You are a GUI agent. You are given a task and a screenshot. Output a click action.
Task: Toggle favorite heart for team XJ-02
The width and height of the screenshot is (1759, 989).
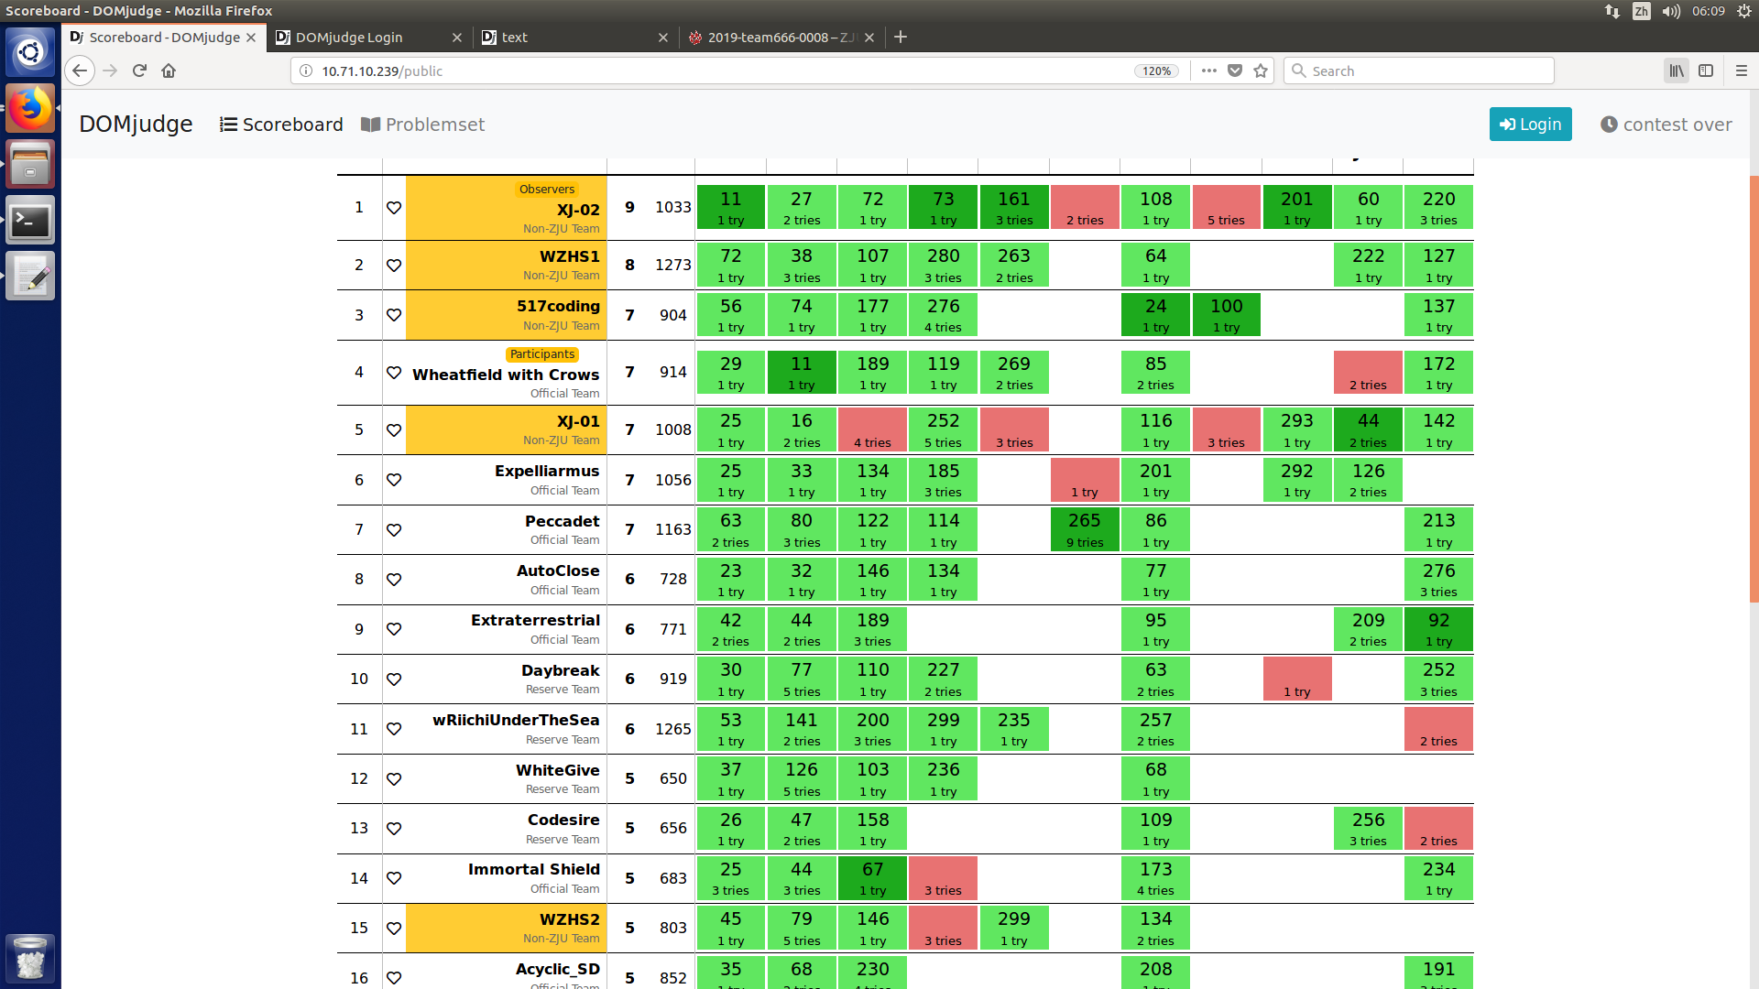(x=394, y=208)
